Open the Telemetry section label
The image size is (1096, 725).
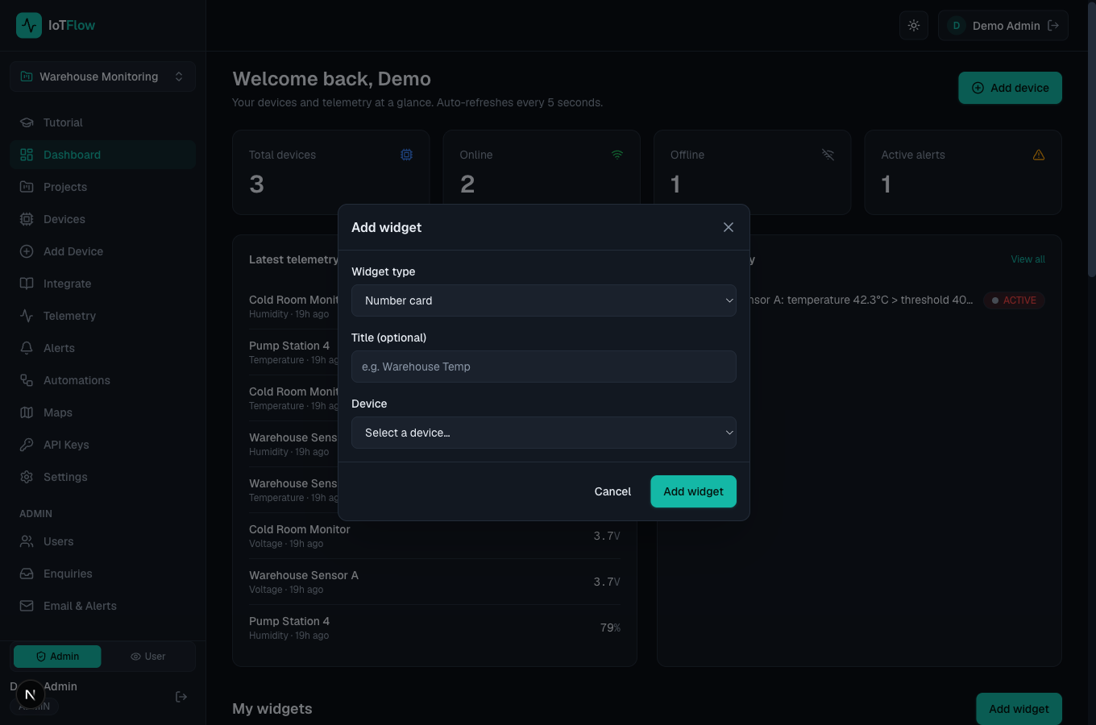(x=69, y=316)
